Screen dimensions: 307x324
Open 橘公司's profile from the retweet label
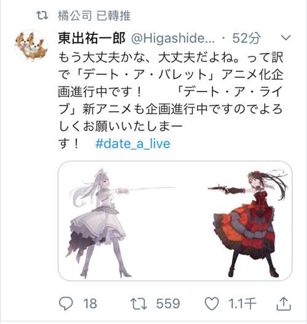[x=75, y=16]
